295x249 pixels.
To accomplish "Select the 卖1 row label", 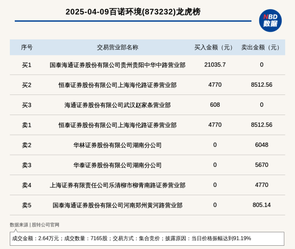I will coord(27,125).
